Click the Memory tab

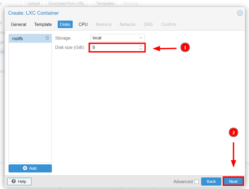coord(103,24)
